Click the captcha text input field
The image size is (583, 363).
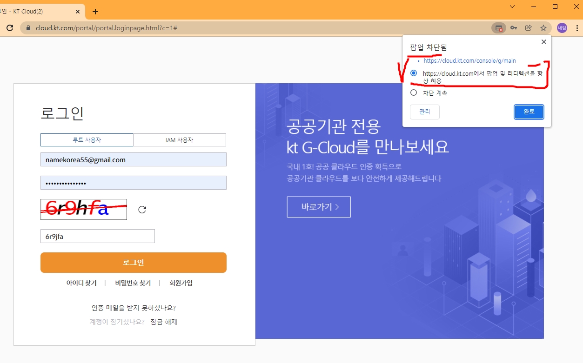[x=98, y=236]
